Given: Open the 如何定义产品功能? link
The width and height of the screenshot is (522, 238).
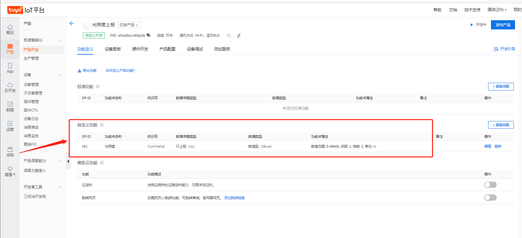Looking at the screenshot, I should (120, 70).
